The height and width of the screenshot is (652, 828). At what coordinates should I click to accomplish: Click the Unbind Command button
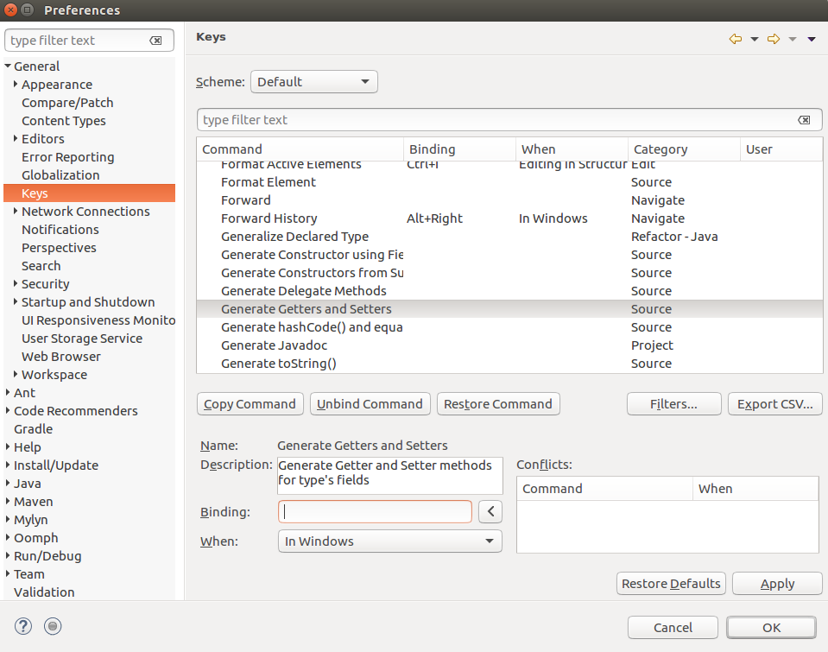(x=370, y=403)
